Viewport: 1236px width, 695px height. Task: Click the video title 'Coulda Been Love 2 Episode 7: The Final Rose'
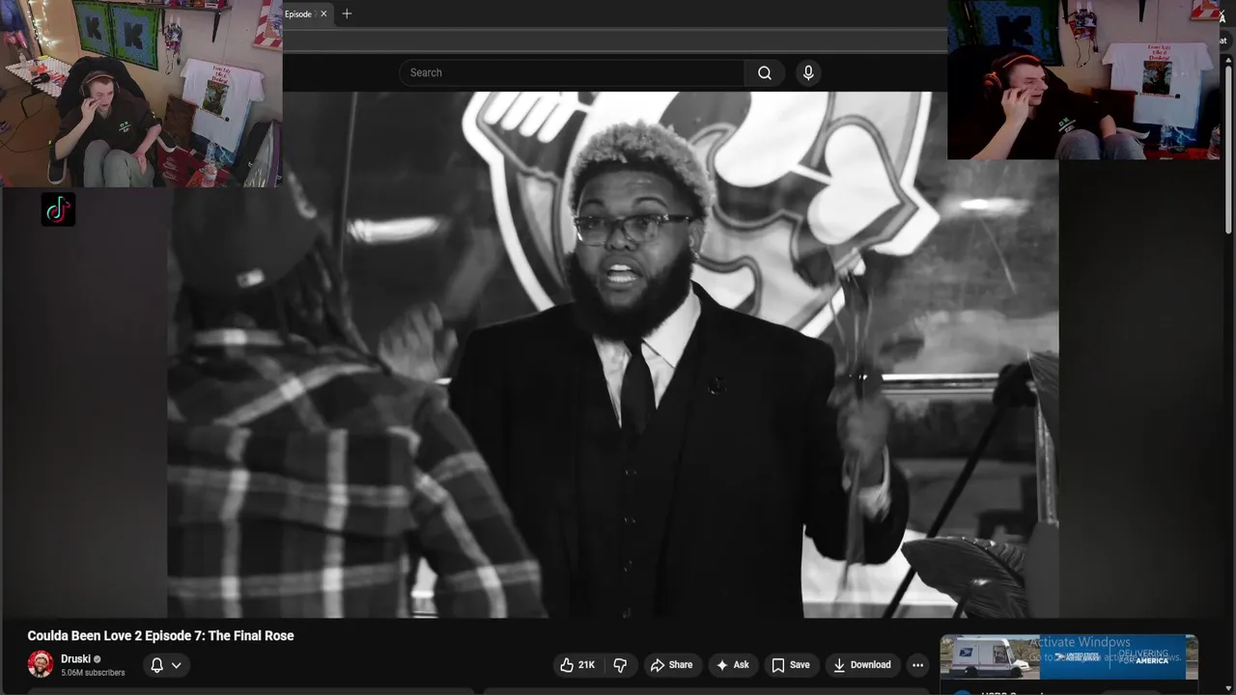160,636
